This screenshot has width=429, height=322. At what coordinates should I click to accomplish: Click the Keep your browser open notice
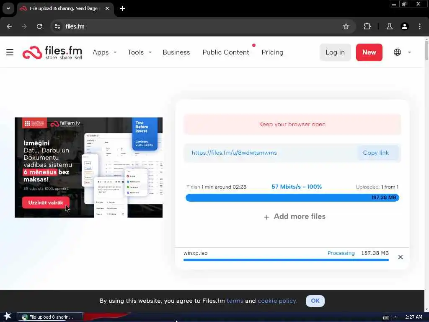point(292,124)
